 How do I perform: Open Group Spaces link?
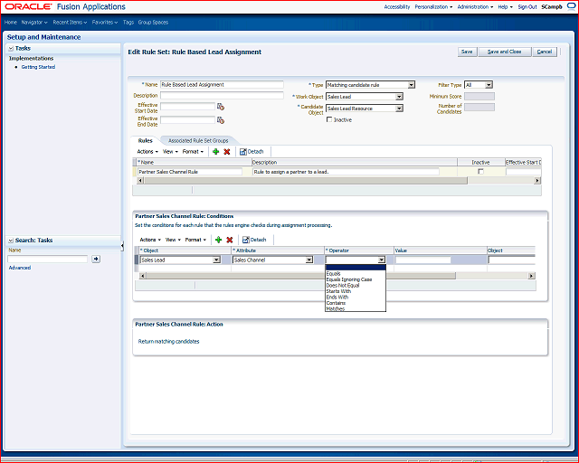tap(153, 22)
